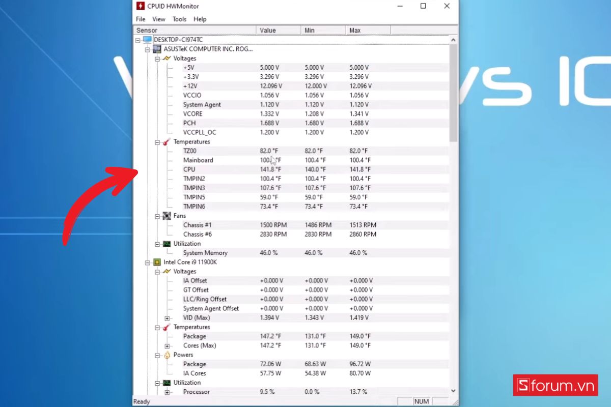Collapse the Fans group
The width and height of the screenshot is (611, 407).
coord(157,216)
